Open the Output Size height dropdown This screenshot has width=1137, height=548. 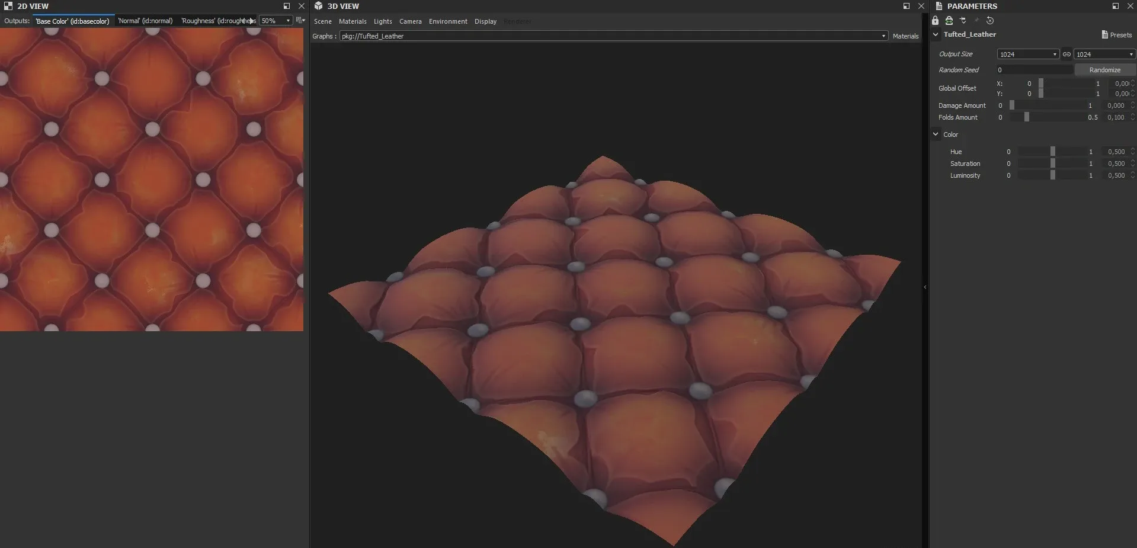click(x=1104, y=54)
